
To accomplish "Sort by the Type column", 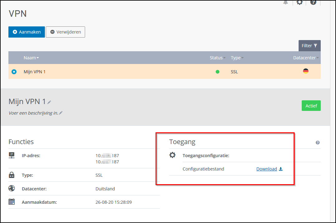I will pyautogui.click(x=237, y=58).
